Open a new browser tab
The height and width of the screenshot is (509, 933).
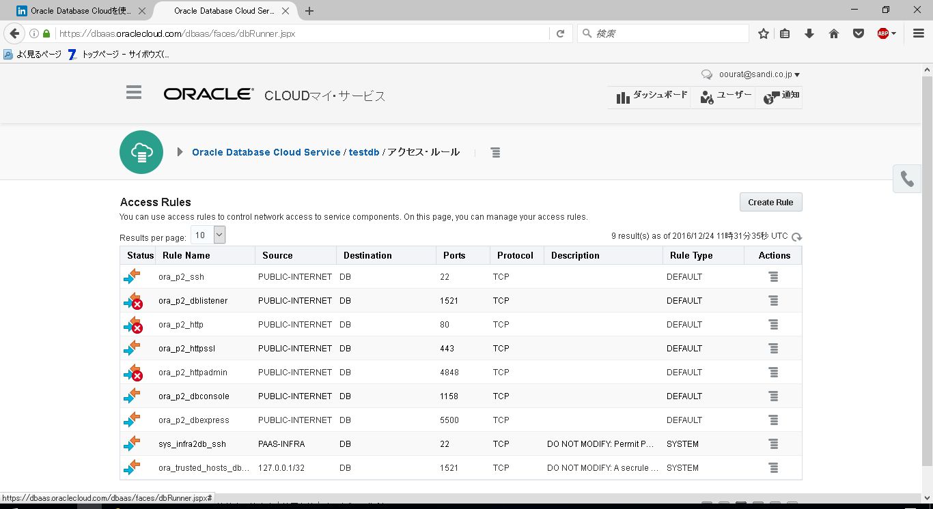(309, 11)
